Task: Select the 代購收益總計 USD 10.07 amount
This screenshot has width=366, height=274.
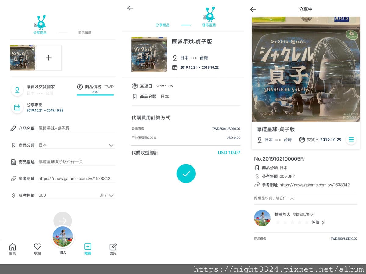Action: (229, 153)
